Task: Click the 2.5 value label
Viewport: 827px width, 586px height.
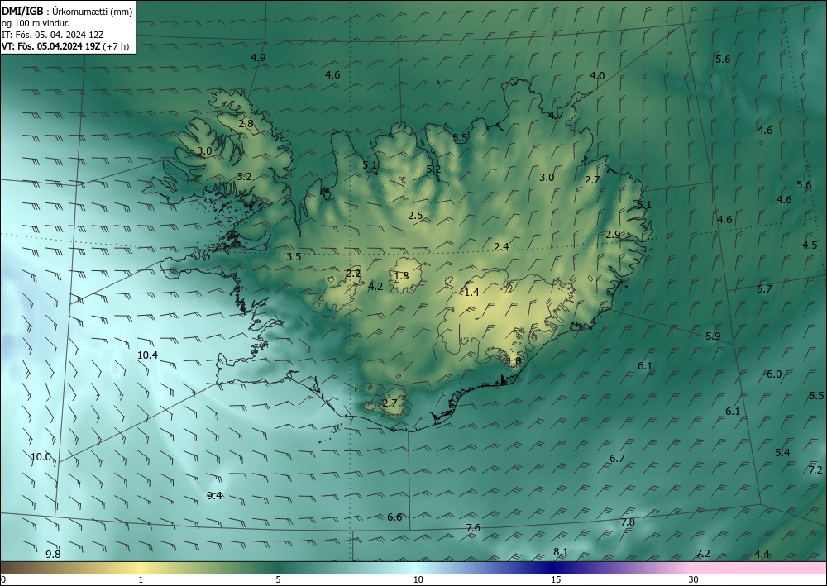Action: [x=415, y=215]
